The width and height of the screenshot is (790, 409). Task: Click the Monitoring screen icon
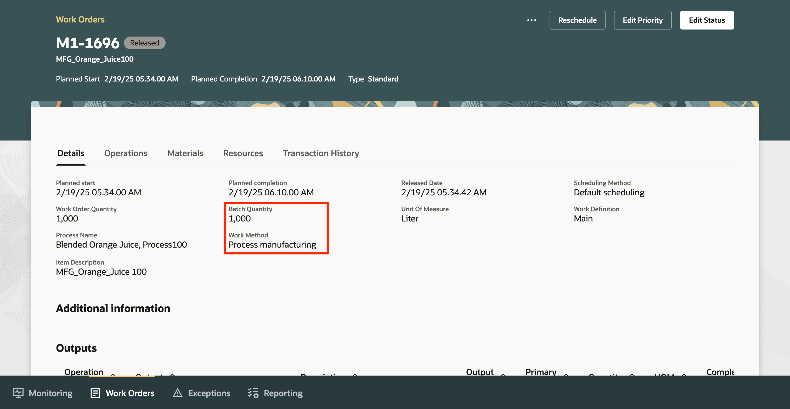[18, 393]
